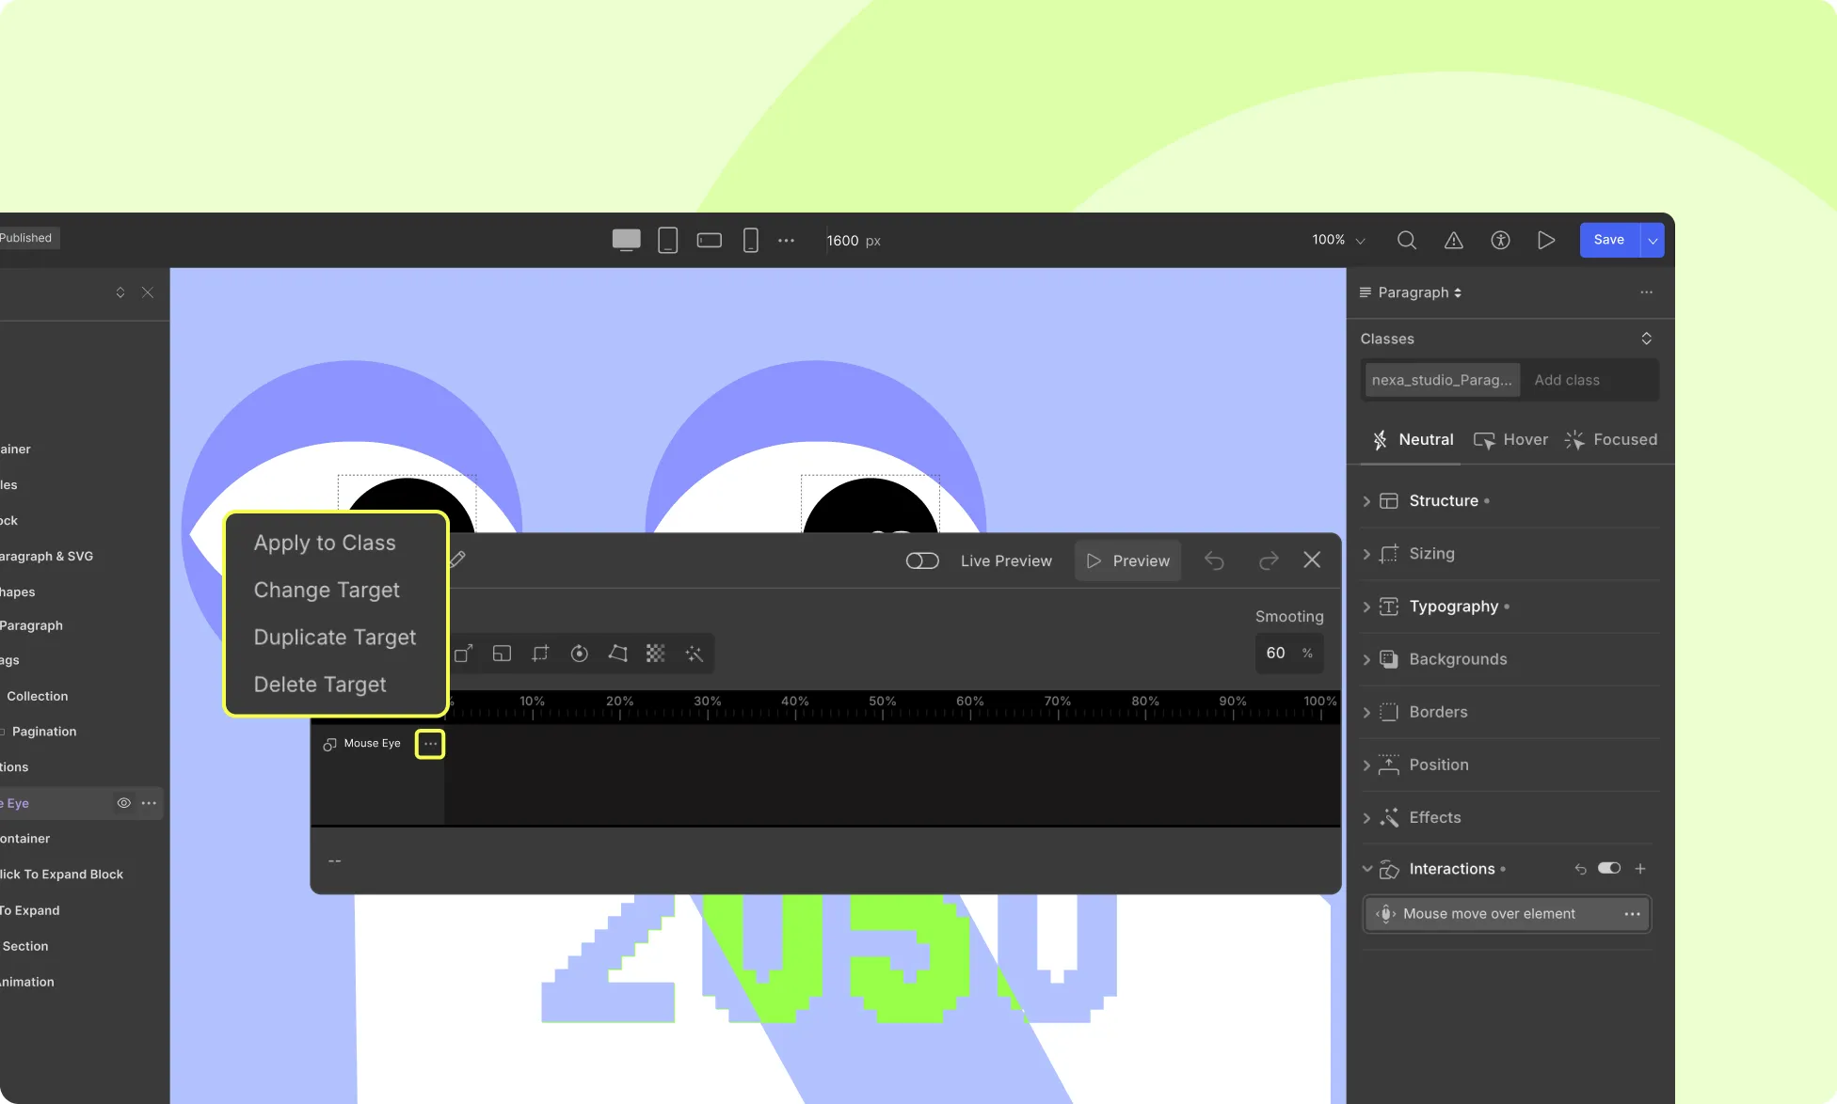The width and height of the screenshot is (1837, 1104).
Task: Undo the last timeline change
Action: click(1214, 561)
